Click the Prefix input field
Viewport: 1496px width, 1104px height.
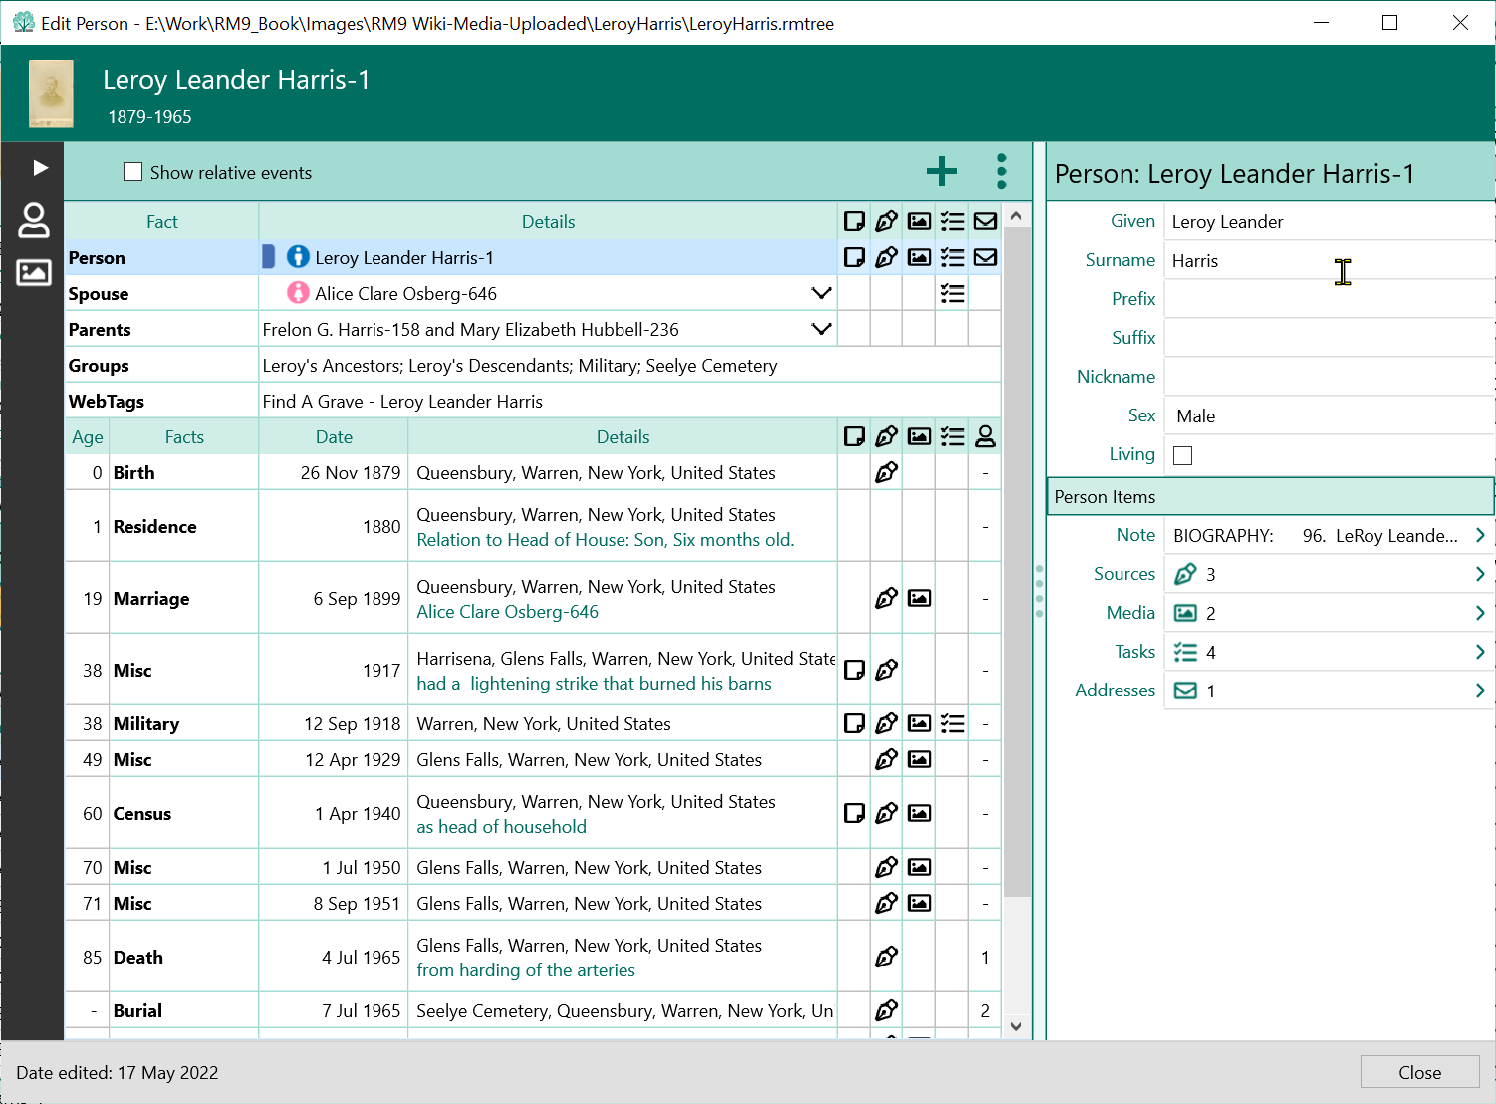1329,299
